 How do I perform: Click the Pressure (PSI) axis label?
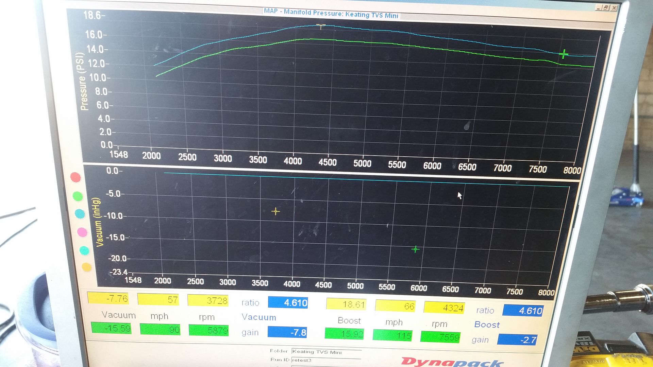tap(82, 81)
